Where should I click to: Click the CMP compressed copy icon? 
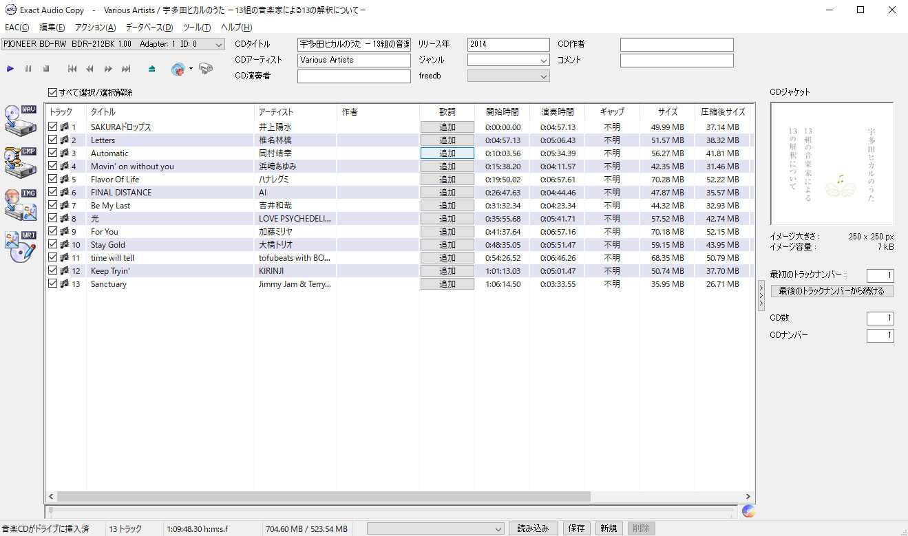pyautogui.click(x=21, y=162)
